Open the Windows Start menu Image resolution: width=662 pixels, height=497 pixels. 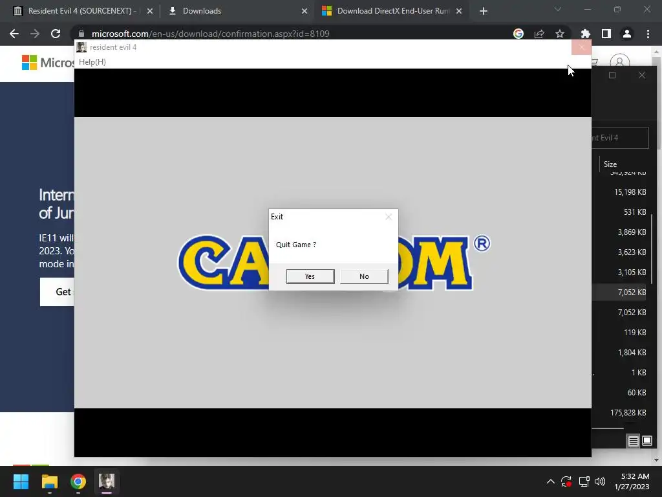pyautogui.click(x=21, y=481)
